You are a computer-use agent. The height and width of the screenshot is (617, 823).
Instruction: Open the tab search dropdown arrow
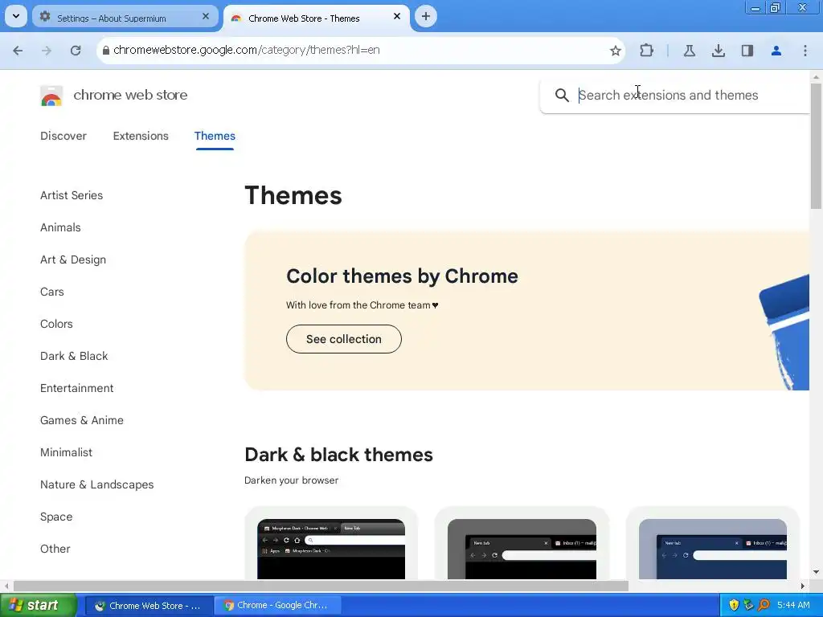click(16, 16)
